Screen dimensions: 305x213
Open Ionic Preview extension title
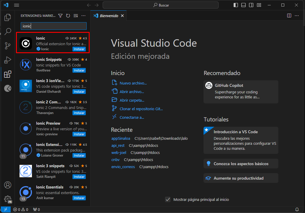(48, 123)
